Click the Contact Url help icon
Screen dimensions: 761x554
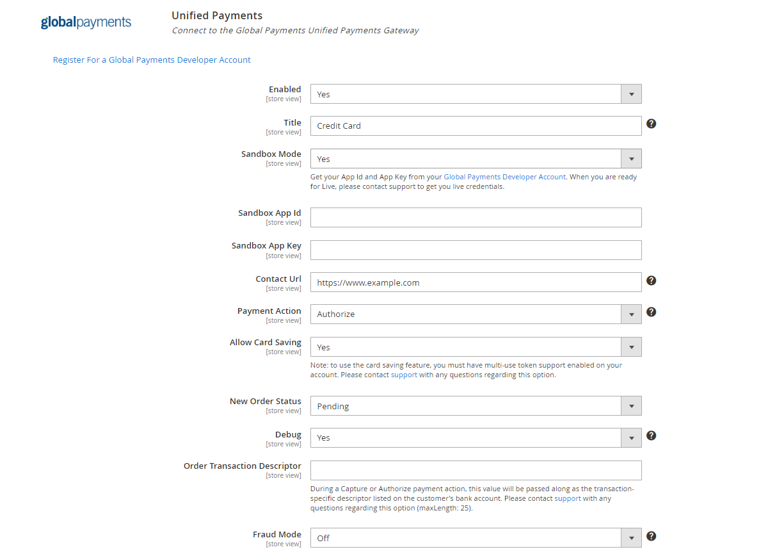[x=651, y=280]
